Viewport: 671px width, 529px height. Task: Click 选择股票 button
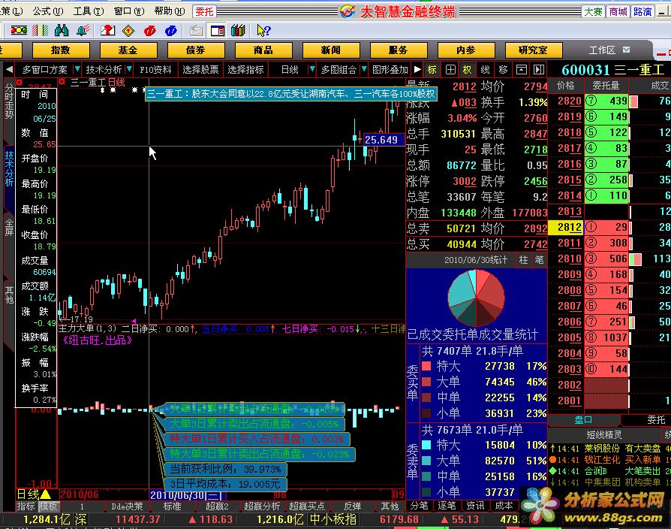(x=200, y=69)
